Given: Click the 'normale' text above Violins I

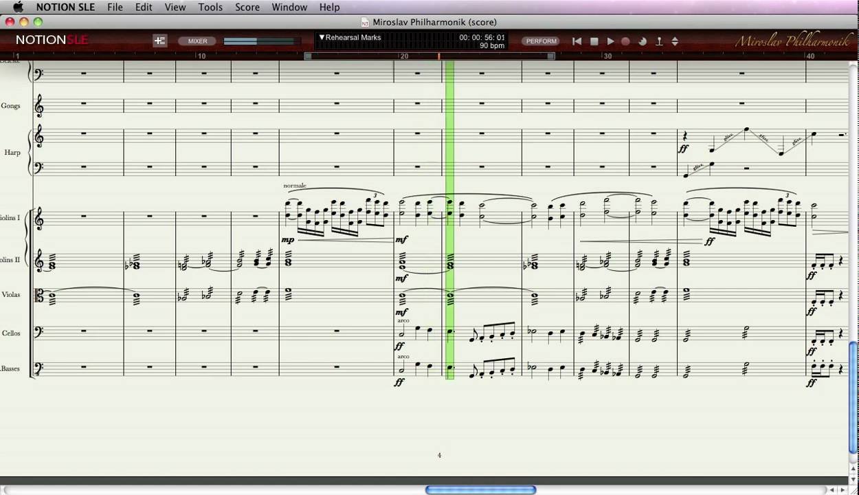Looking at the screenshot, I should coord(295,186).
